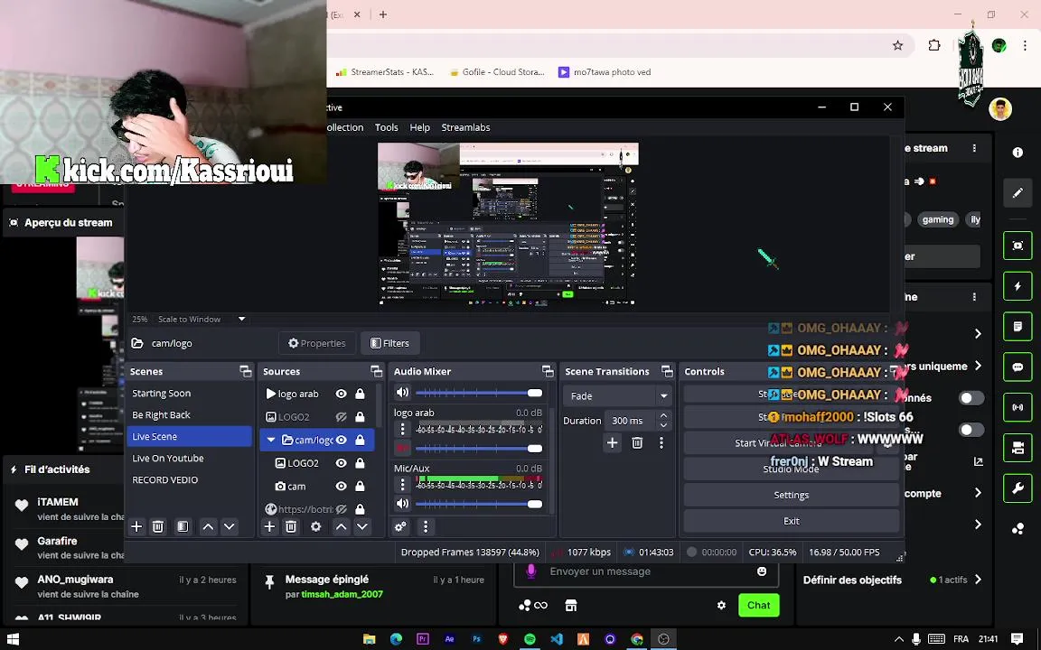1041x650 pixels.
Task: Hide the logo arab source
Action: pos(341,394)
